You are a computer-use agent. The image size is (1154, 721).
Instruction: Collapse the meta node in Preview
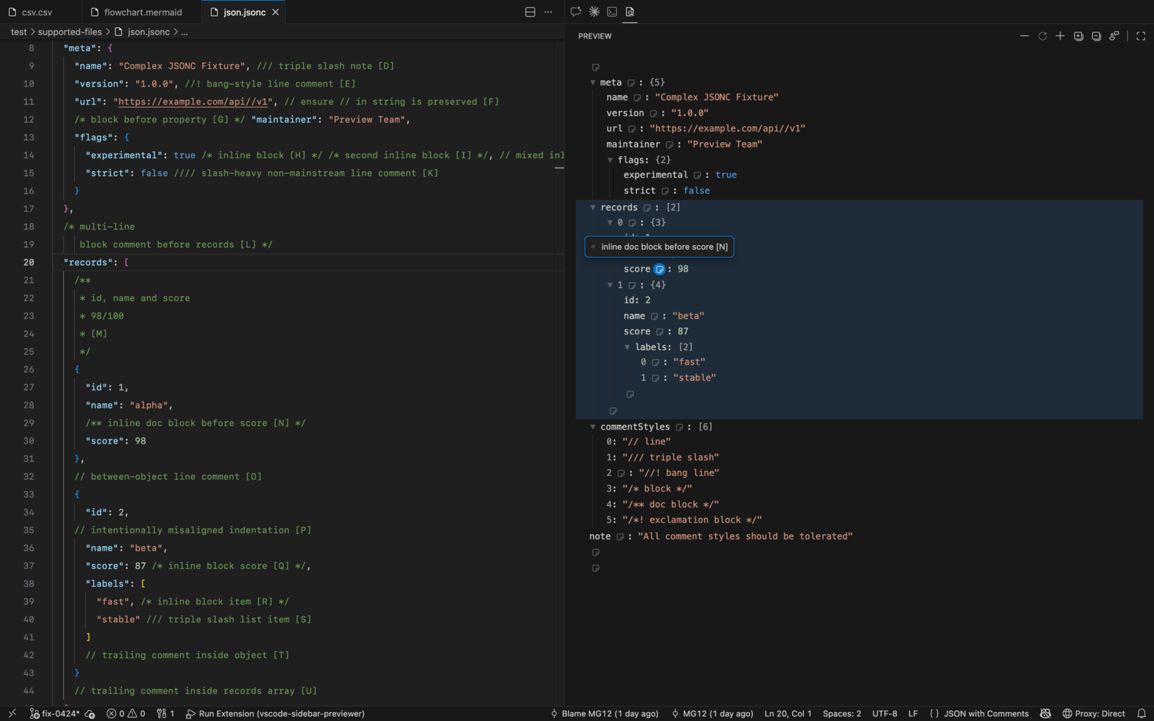click(593, 82)
